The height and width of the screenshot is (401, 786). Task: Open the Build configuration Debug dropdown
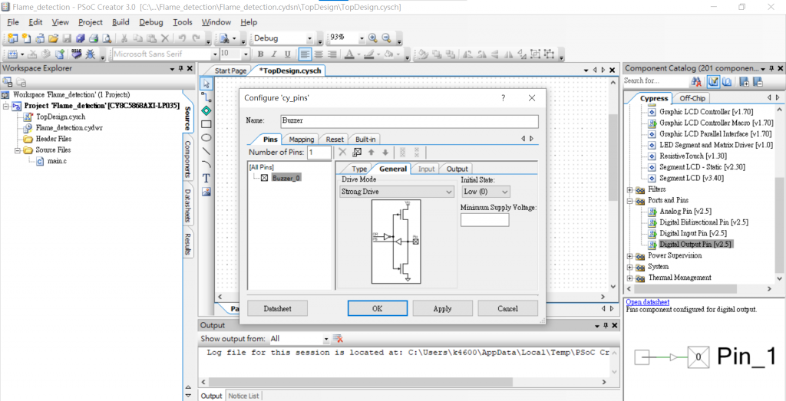pos(309,38)
